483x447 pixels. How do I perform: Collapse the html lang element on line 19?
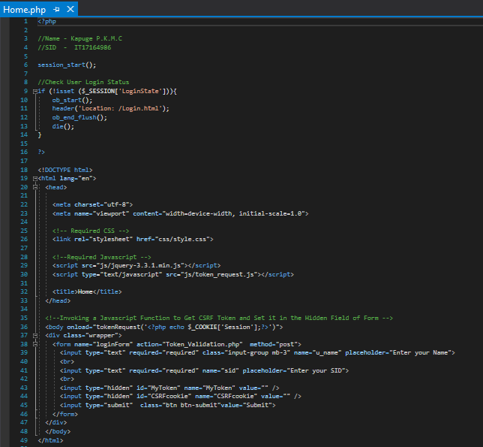click(x=35, y=179)
